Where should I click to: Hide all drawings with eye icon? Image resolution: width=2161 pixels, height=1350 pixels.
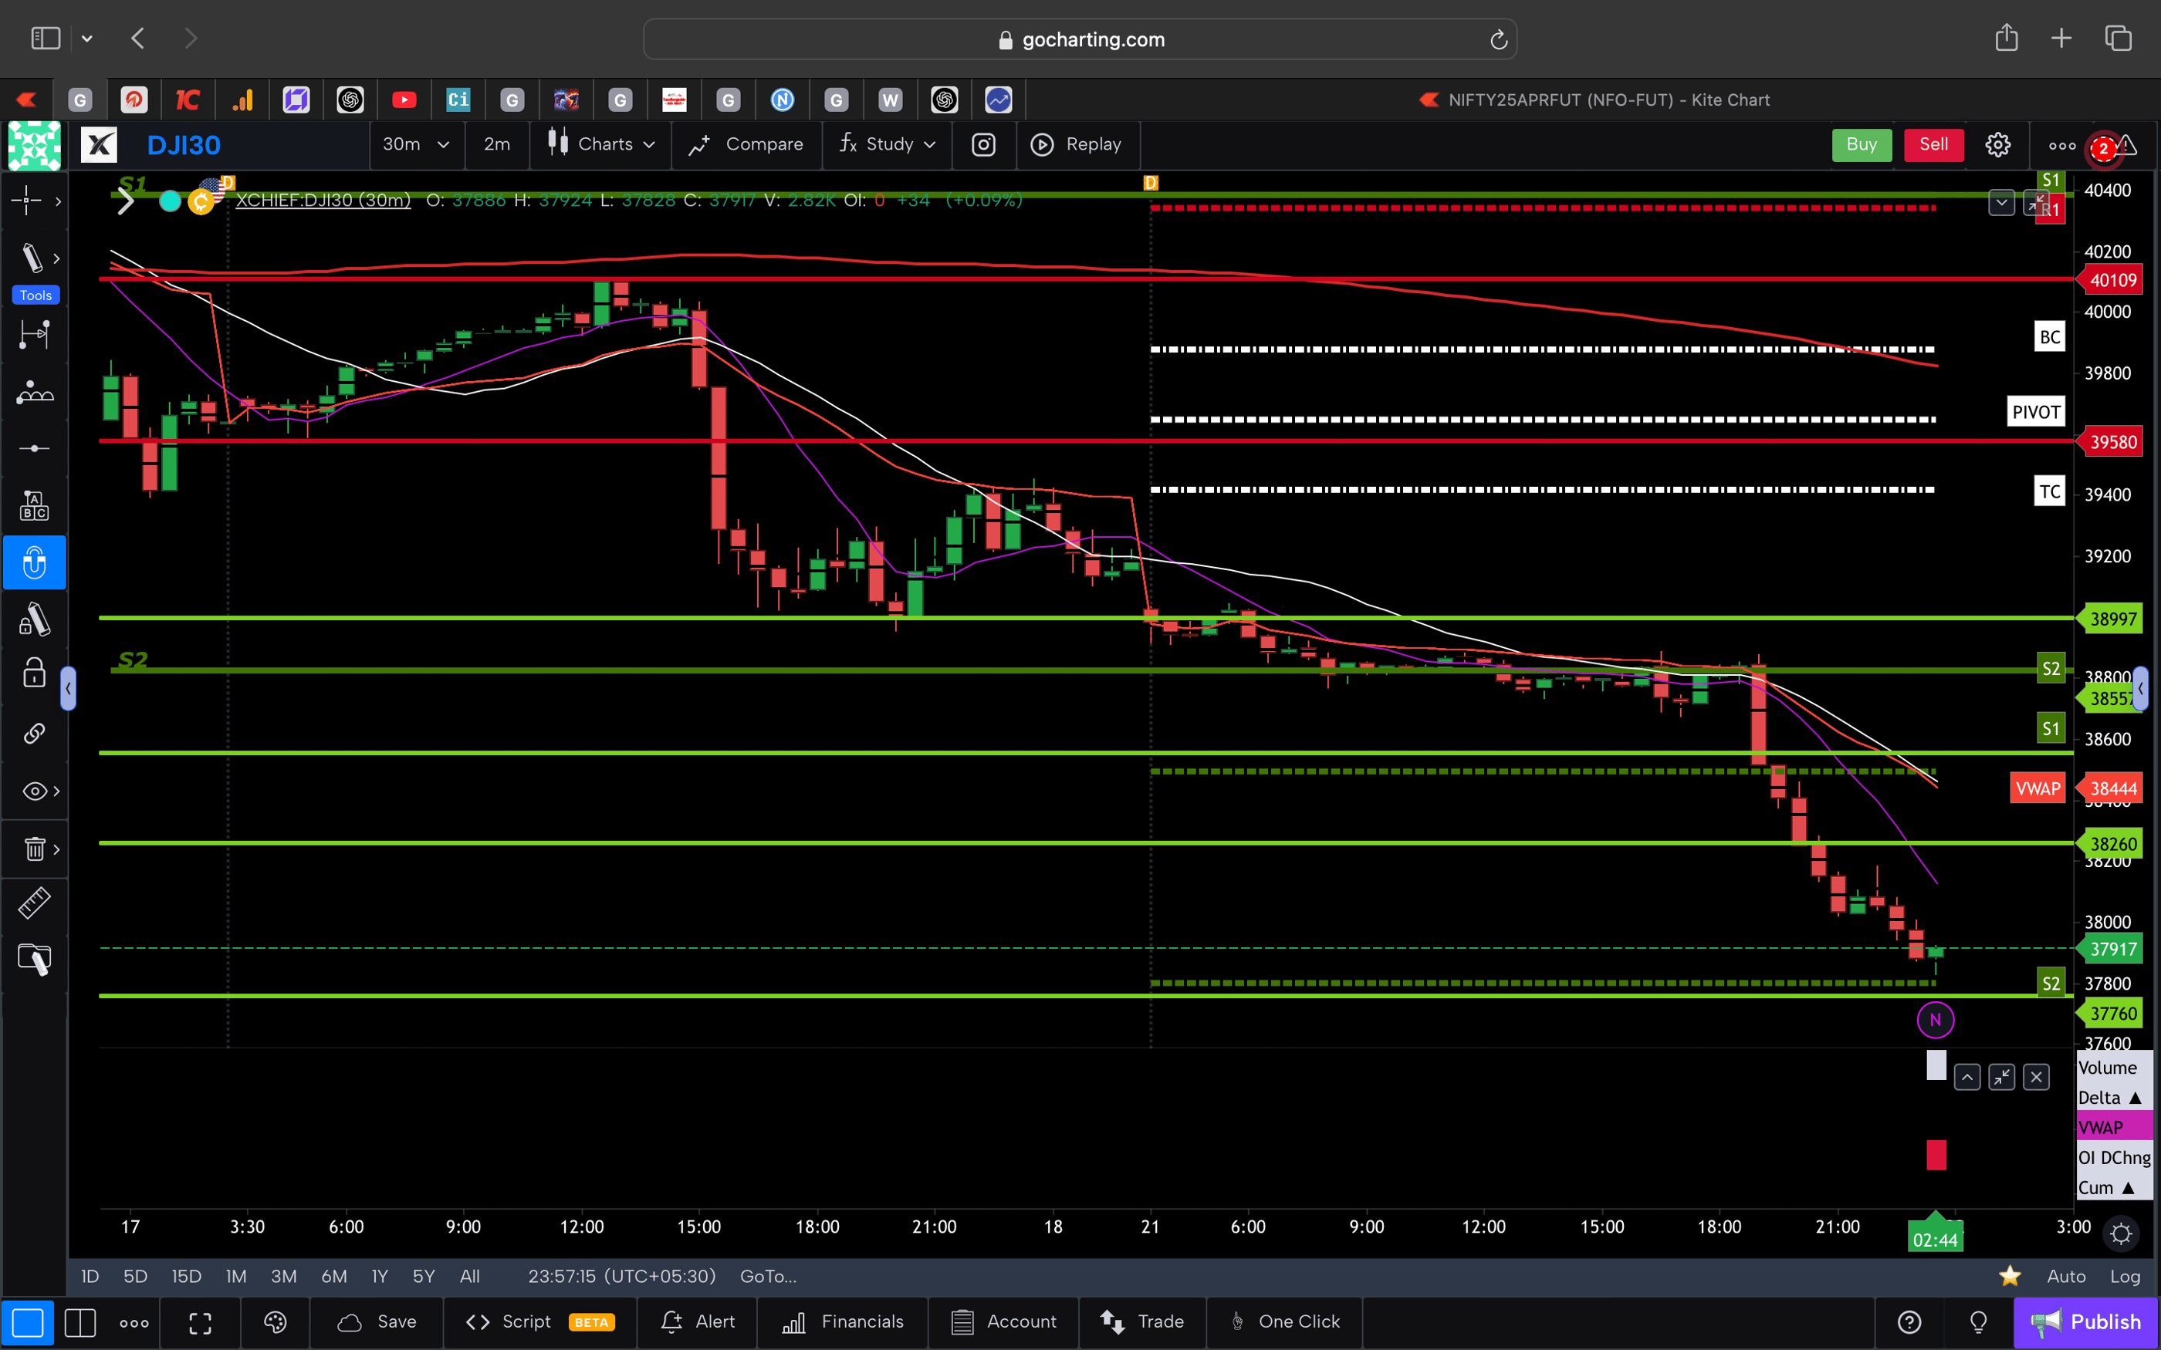[34, 790]
